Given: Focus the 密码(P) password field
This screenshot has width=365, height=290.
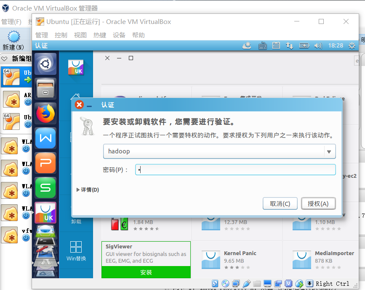Looking at the screenshot, I should click(x=235, y=170).
